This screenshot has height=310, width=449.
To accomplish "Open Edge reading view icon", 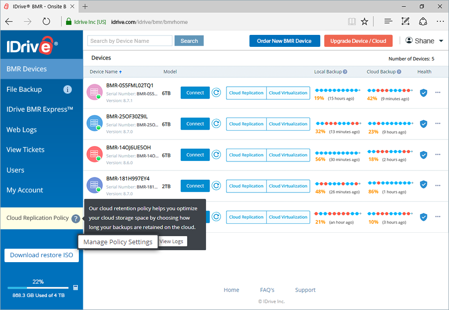I will pyautogui.click(x=352, y=21).
